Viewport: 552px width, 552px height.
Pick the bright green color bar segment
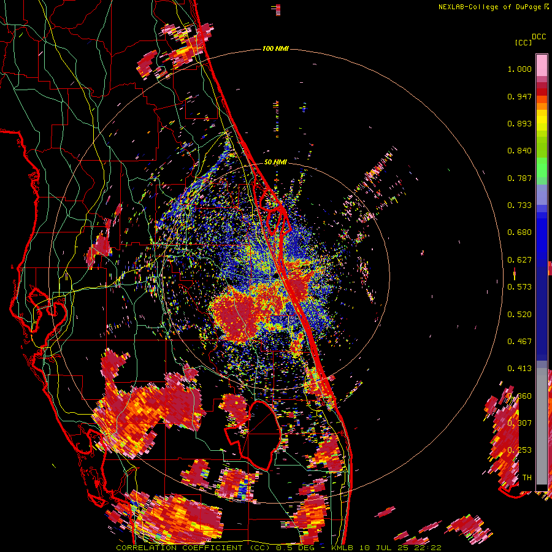click(x=542, y=167)
